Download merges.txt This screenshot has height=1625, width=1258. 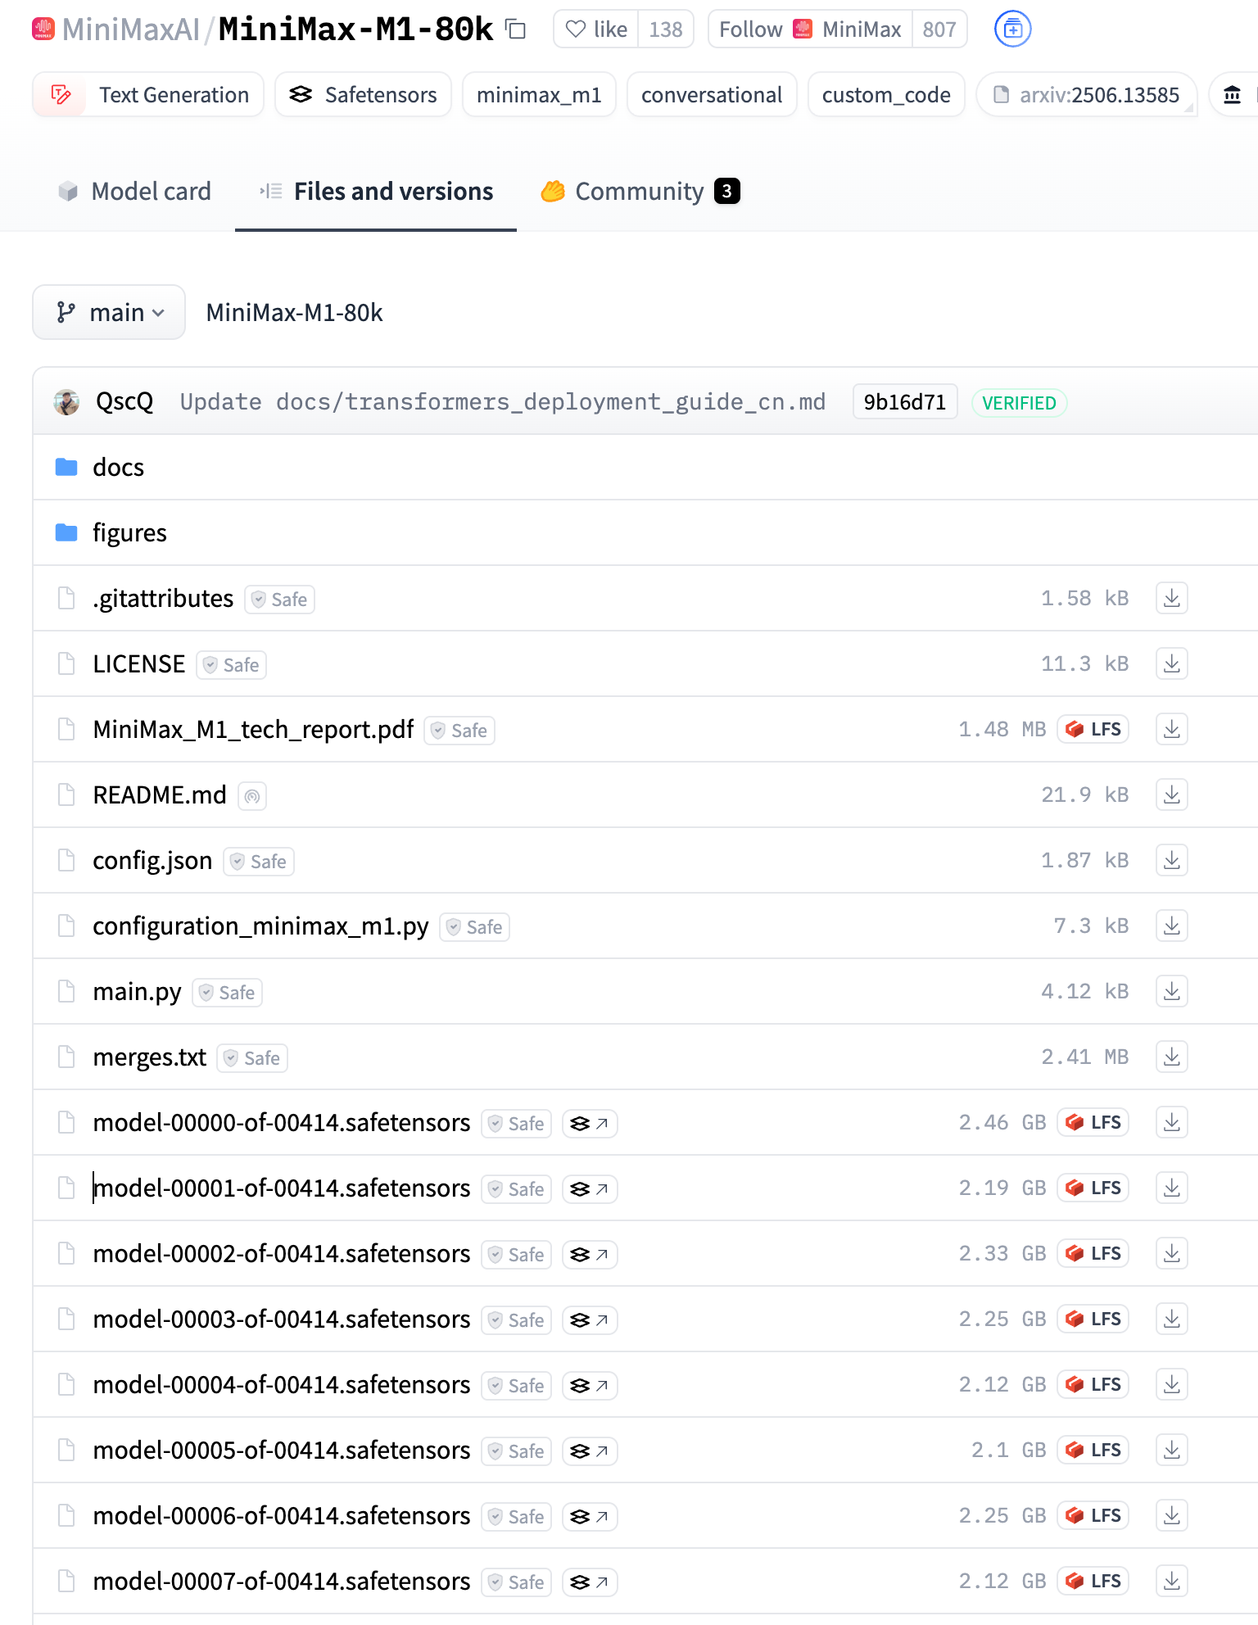tap(1172, 1057)
